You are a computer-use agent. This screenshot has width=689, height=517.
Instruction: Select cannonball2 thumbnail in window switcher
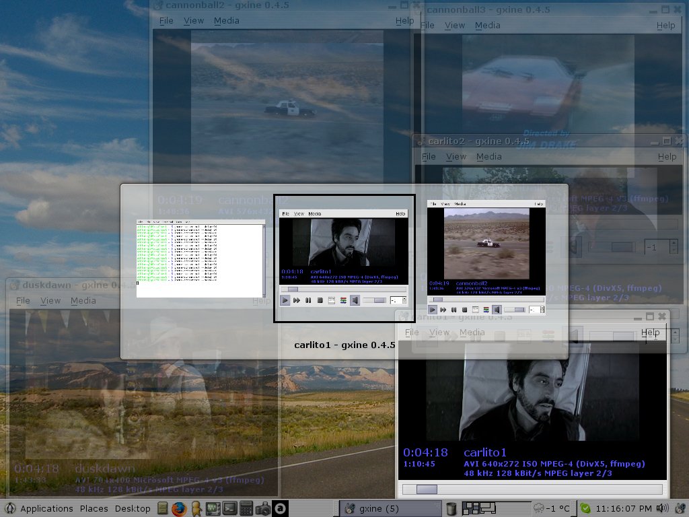click(486, 258)
